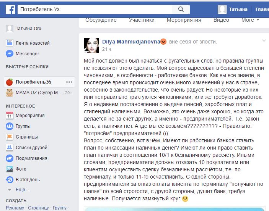Click the Facebook logo icon
269x211 pixels.
pyautogui.click(x=10, y=9)
